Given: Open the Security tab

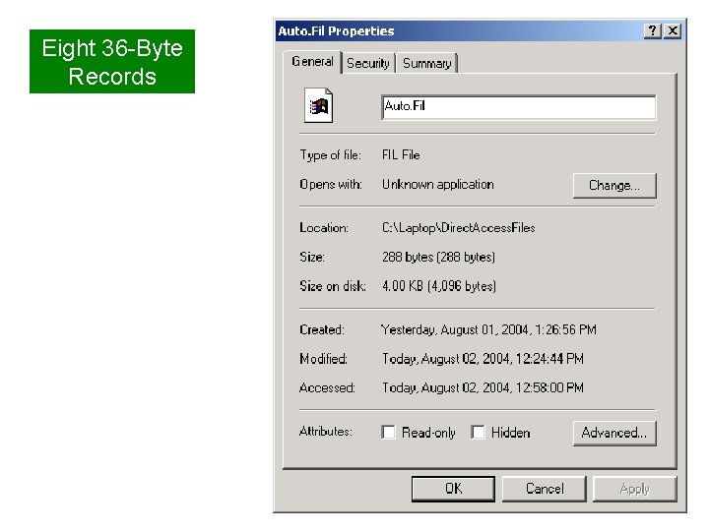Looking at the screenshot, I should [x=368, y=63].
